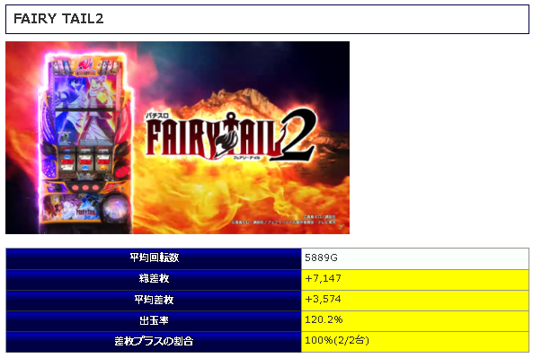The width and height of the screenshot is (533, 358).
Task: Select the 5889G value cell
Action: pyautogui.click(x=415, y=259)
